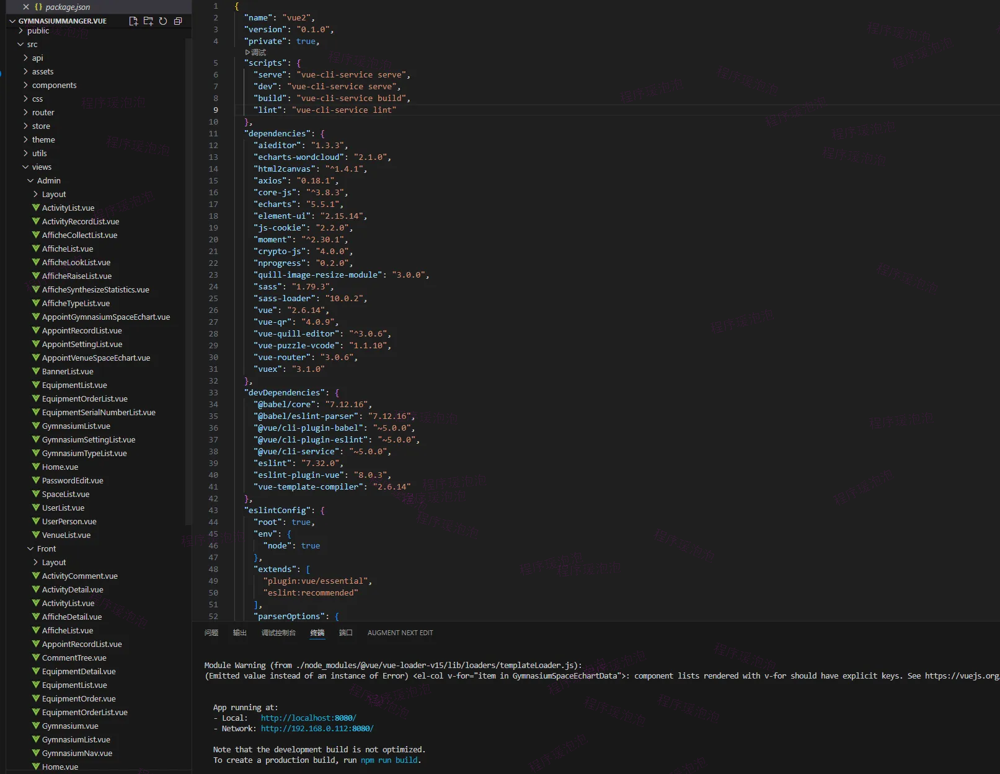Open the 调试控制台 debug console tab
The image size is (1000, 774).
[278, 633]
